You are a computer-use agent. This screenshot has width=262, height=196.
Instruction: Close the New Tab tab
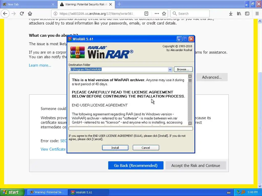tap(53, 4)
